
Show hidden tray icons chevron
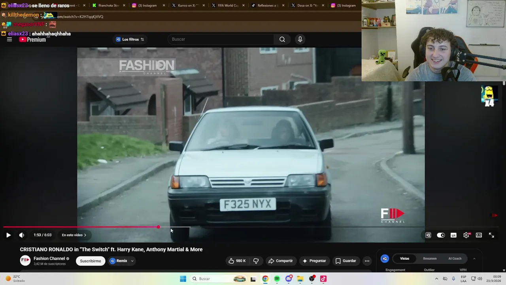pyautogui.click(x=436, y=279)
